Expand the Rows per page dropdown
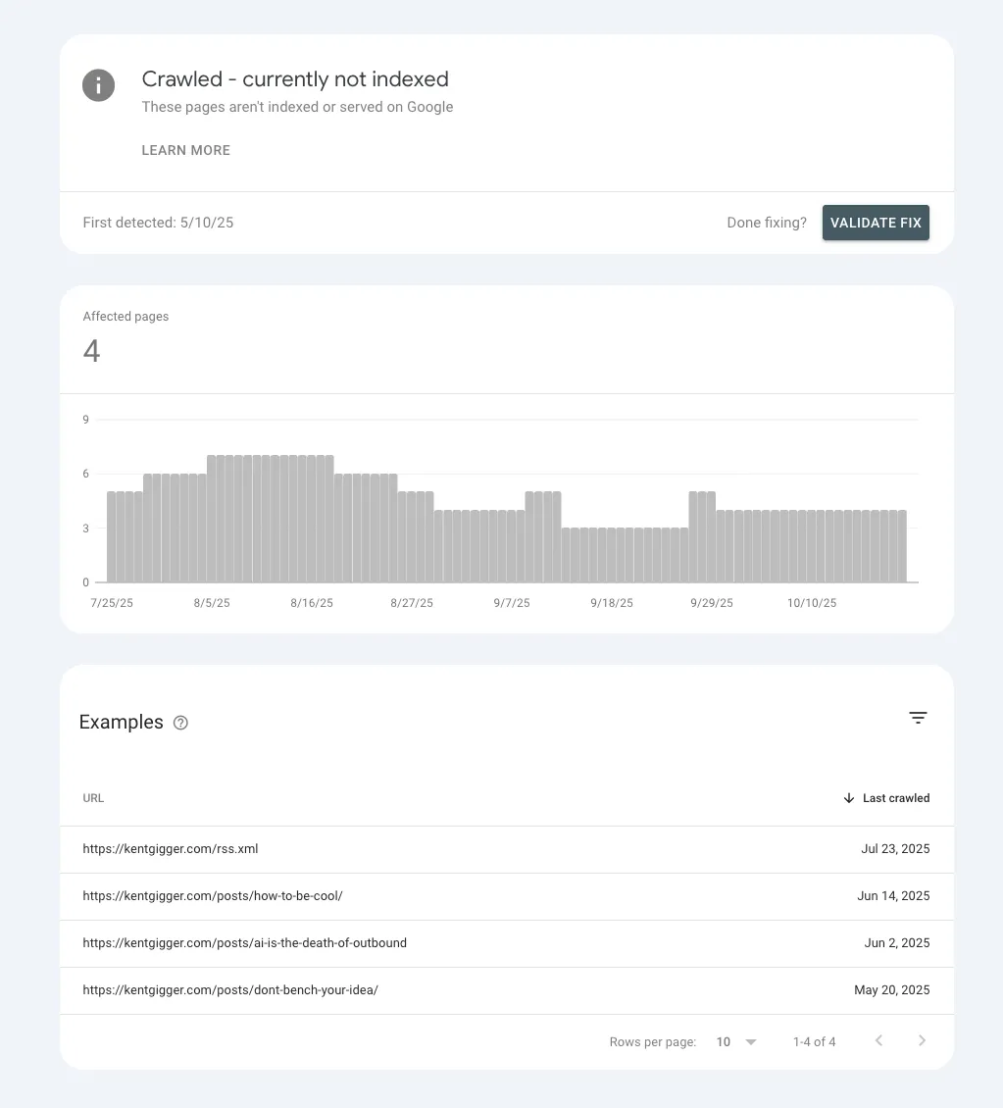This screenshot has height=1108, width=1003. click(736, 1041)
